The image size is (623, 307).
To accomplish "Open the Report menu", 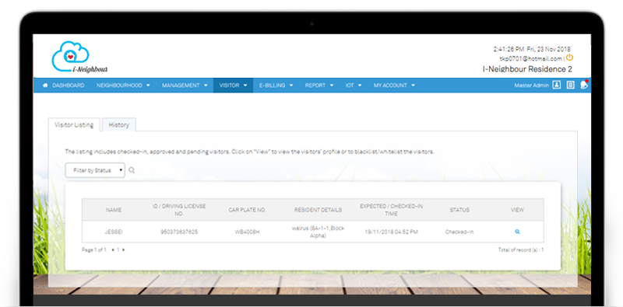I will click(x=319, y=85).
